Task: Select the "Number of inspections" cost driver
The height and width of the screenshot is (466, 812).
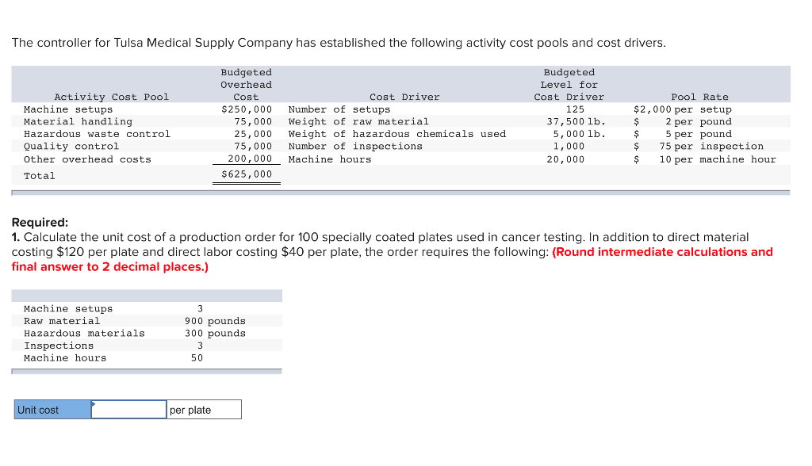Action: [x=355, y=146]
